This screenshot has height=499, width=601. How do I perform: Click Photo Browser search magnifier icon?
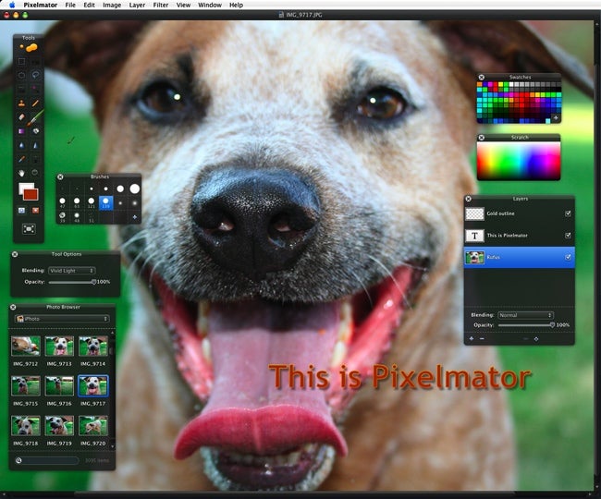(x=18, y=460)
